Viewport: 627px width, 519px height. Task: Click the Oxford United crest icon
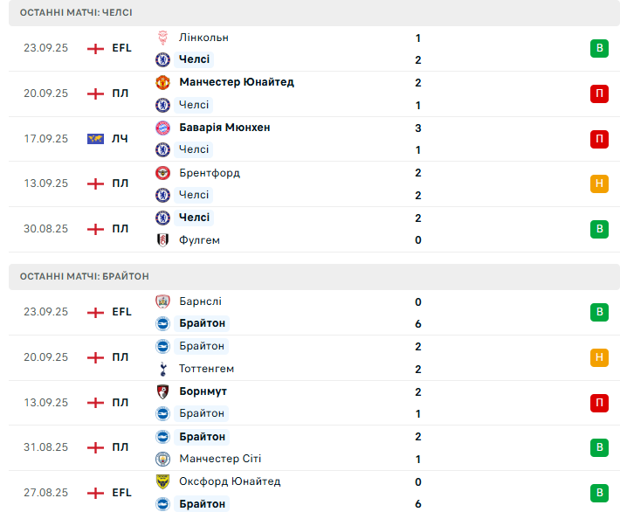click(162, 481)
